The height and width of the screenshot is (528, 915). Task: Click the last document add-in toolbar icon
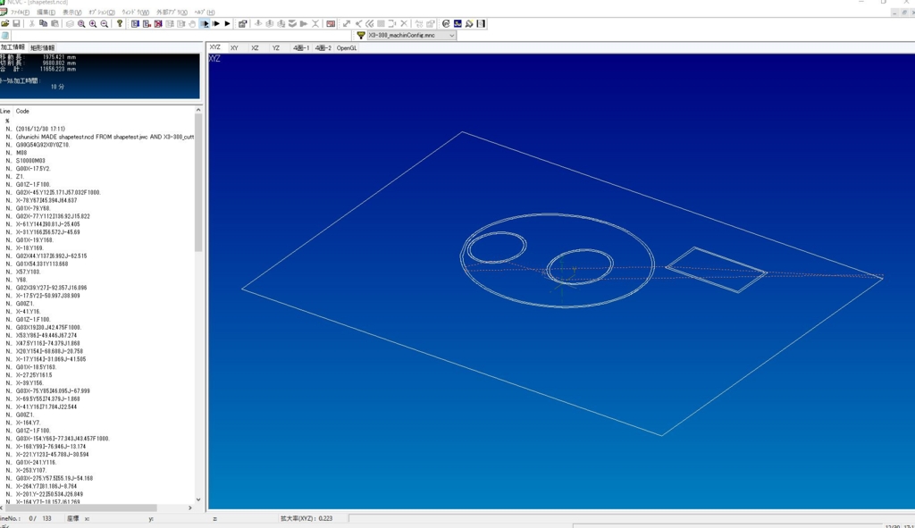[481, 23]
